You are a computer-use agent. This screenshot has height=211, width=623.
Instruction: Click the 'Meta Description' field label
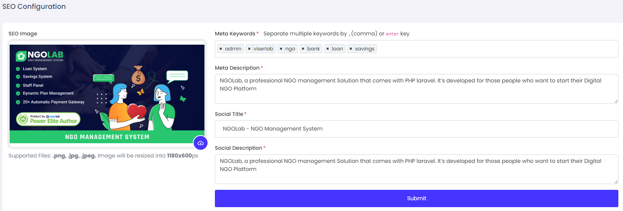coord(237,68)
